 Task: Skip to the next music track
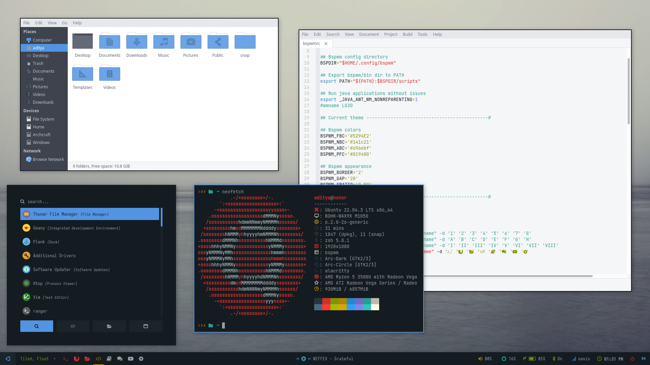[x=309, y=359]
